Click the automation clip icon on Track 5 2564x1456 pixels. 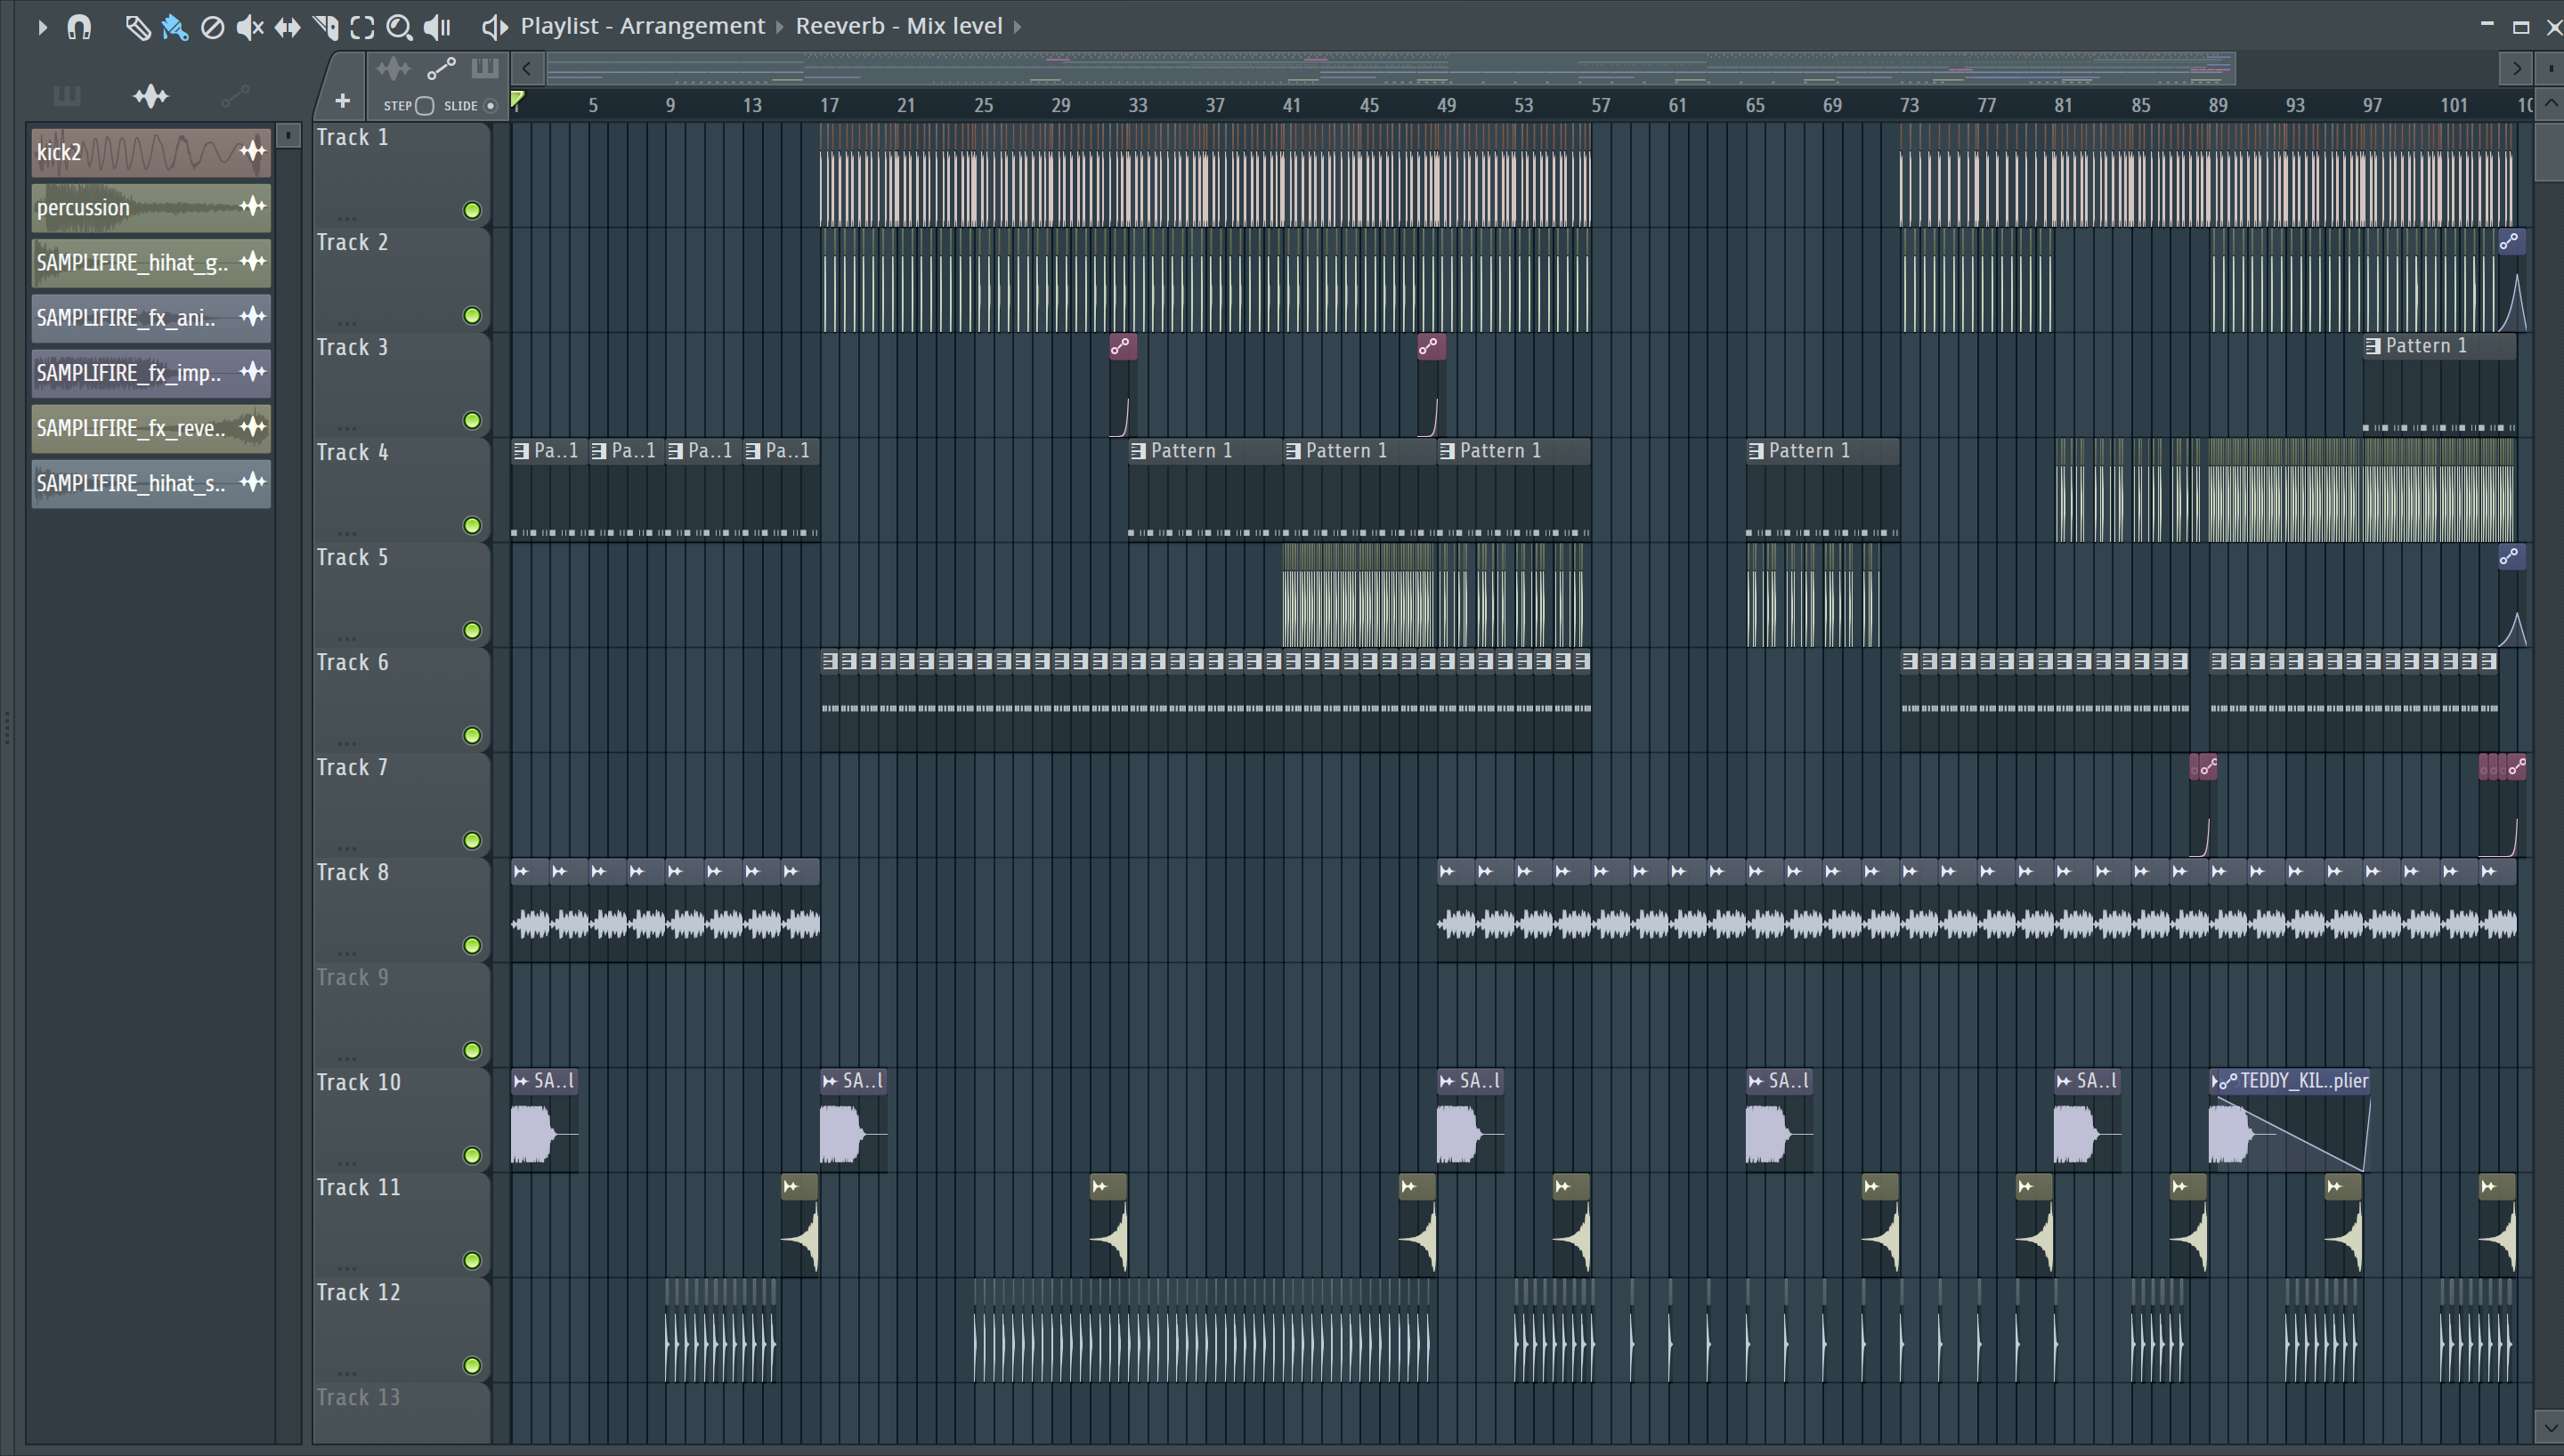(2509, 557)
